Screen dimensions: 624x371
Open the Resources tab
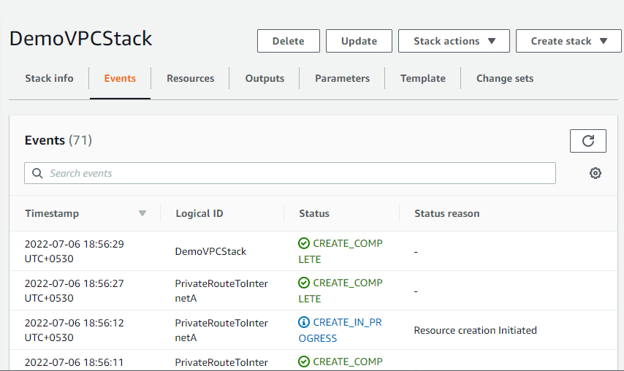[x=190, y=78]
